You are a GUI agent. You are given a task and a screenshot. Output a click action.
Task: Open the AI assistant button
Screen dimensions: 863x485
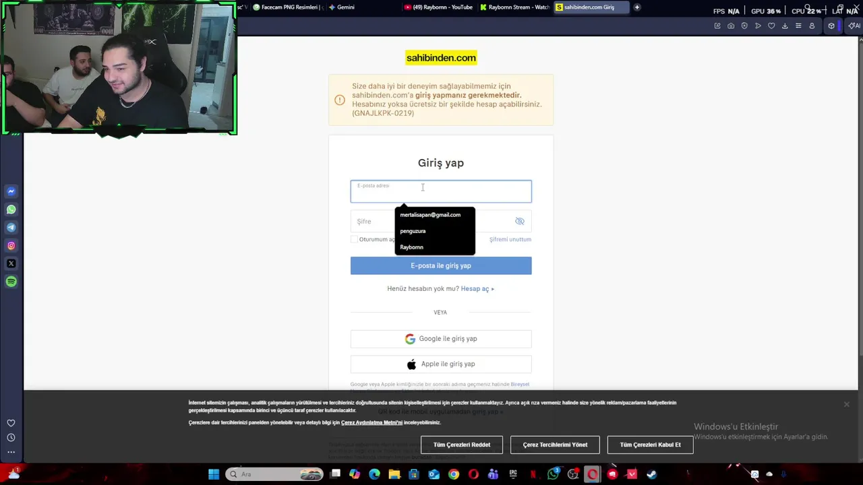point(854,26)
